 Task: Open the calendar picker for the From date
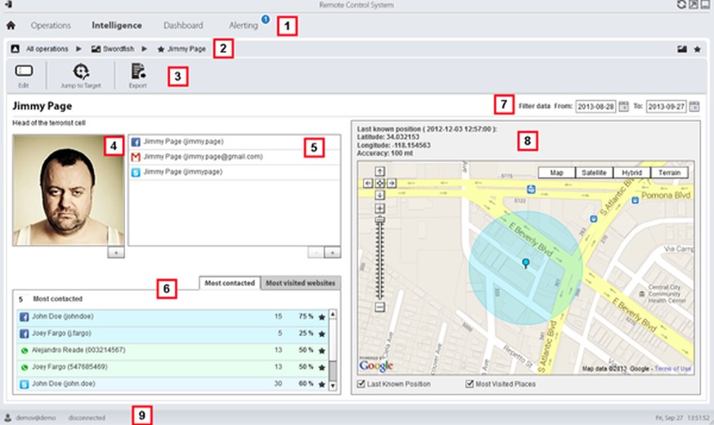[624, 106]
